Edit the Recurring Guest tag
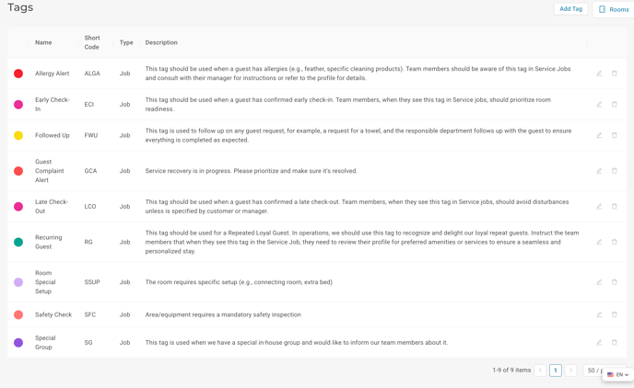634x388 pixels. click(x=599, y=242)
